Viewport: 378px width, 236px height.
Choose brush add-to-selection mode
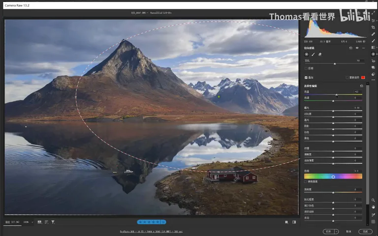313,55
